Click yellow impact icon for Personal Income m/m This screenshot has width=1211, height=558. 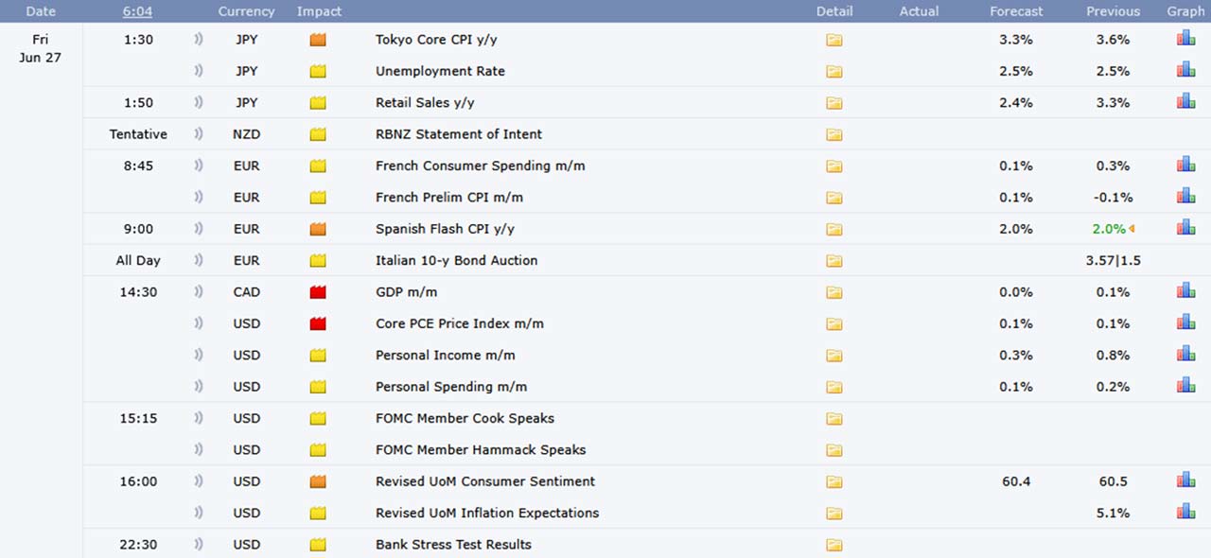[318, 356]
